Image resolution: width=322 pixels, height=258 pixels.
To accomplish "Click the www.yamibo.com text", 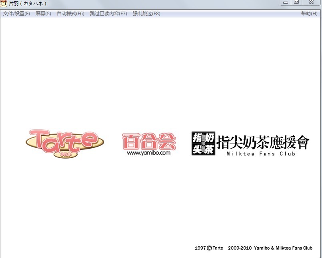I will point(149,153).
